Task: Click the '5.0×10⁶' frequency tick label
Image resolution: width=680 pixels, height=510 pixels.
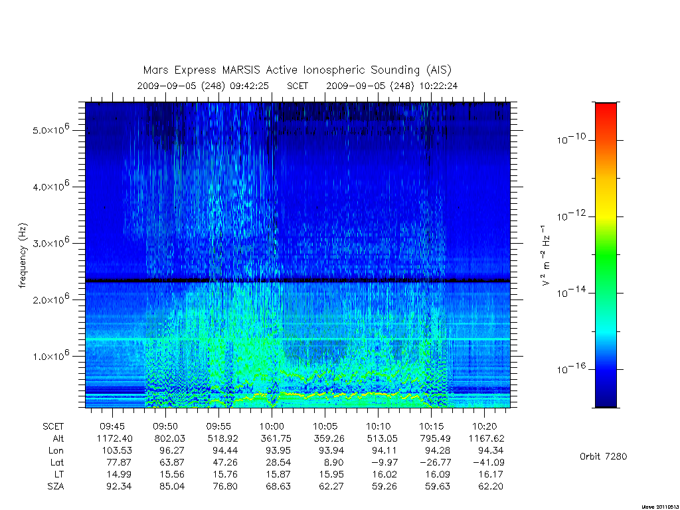Action: pos(50,129)
